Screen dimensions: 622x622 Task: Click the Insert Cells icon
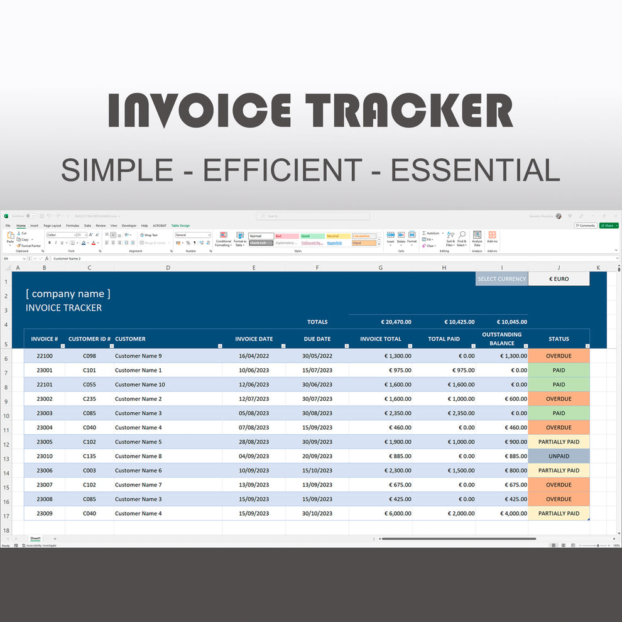pyautogui.click(x=390, y=235)
